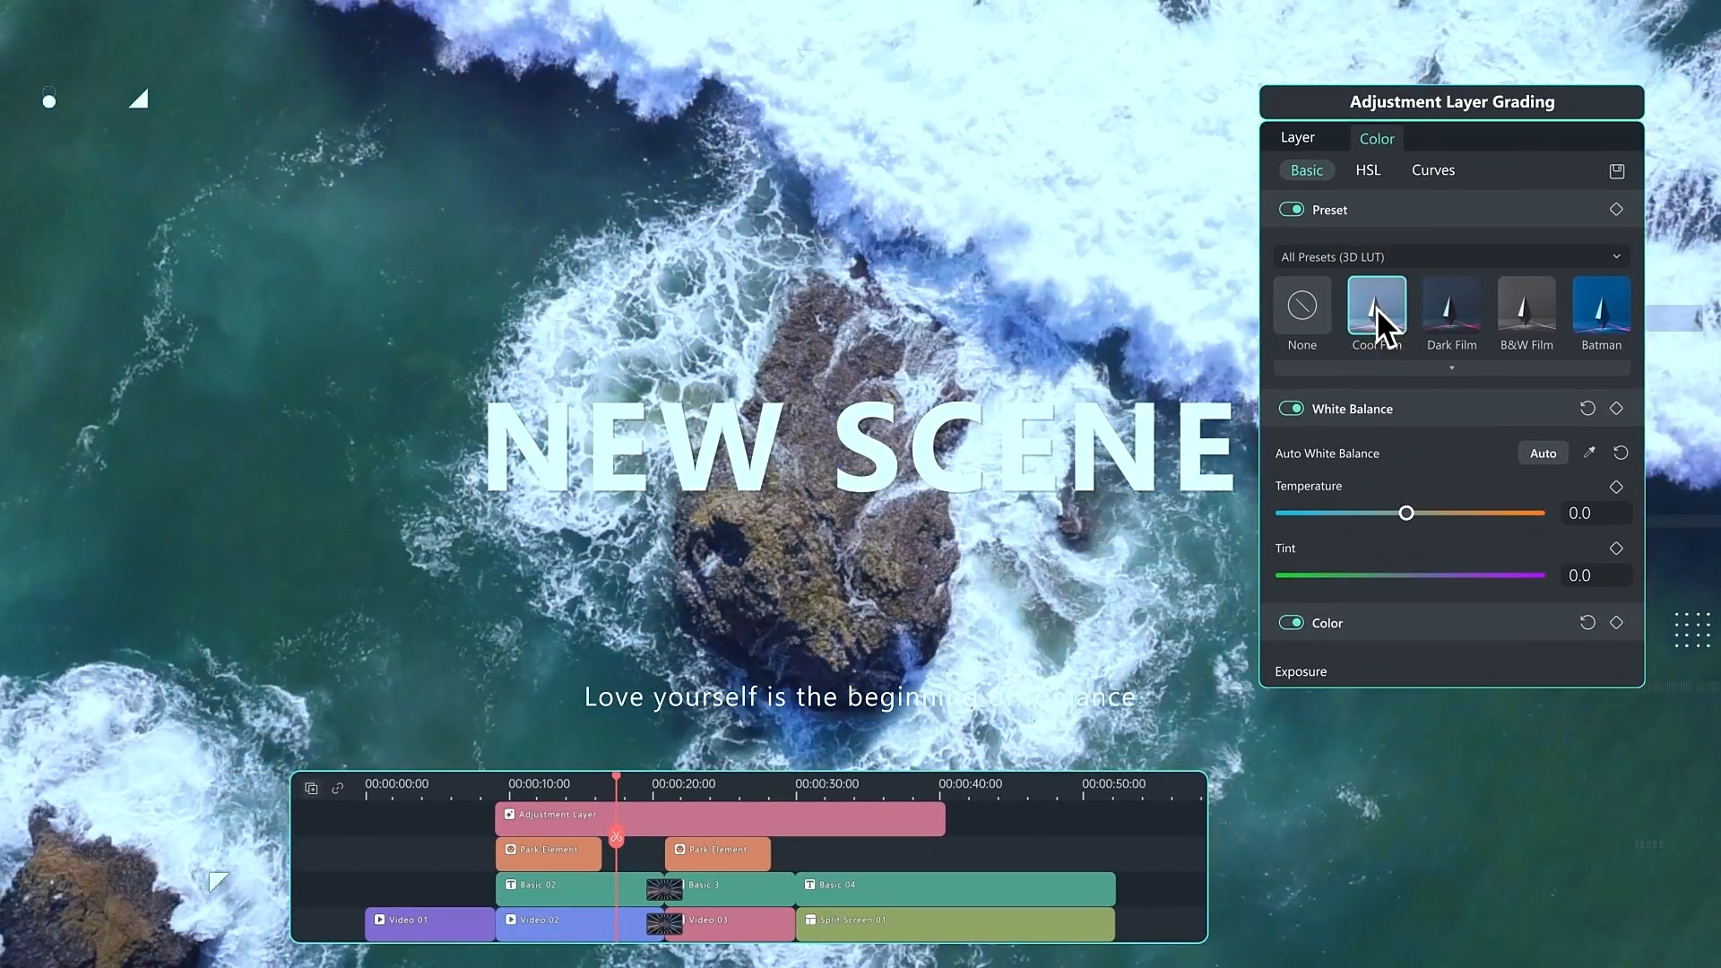
Task: Click the add track icon in the timeline
Action: [x=311, y=789]
